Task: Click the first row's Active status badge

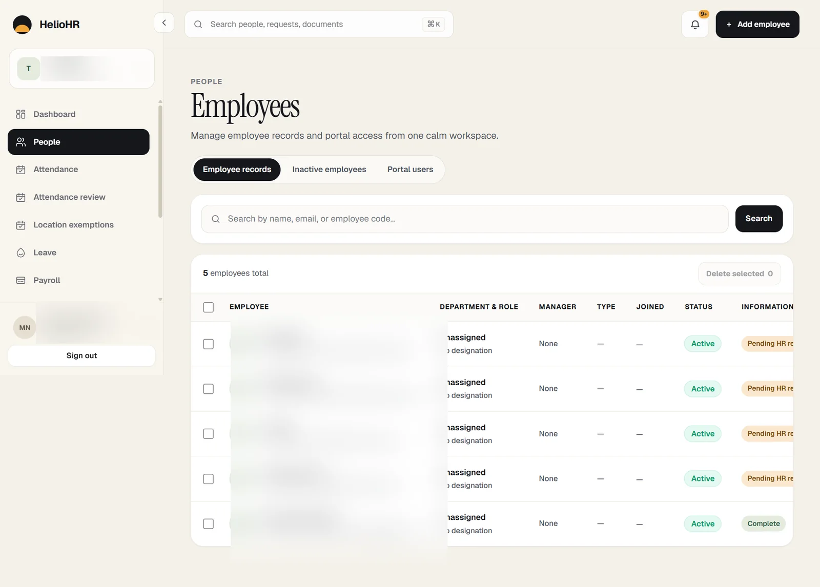Action: coord(703,344)
